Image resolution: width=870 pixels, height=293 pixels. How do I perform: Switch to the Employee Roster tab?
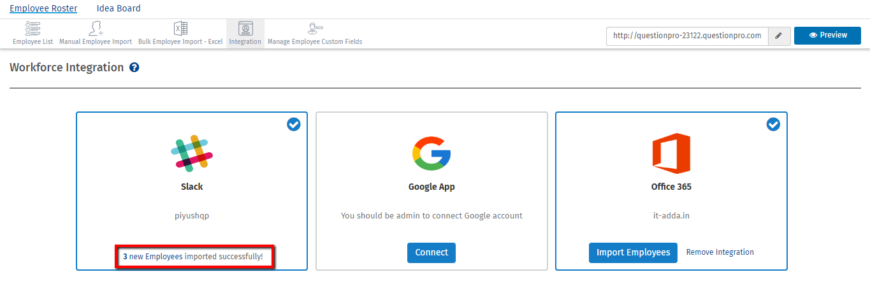click(x=43, y=9)
